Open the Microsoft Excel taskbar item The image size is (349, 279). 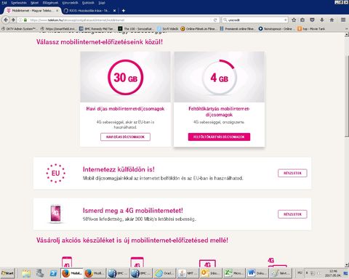pyautogui.click(x=233, y=273)
